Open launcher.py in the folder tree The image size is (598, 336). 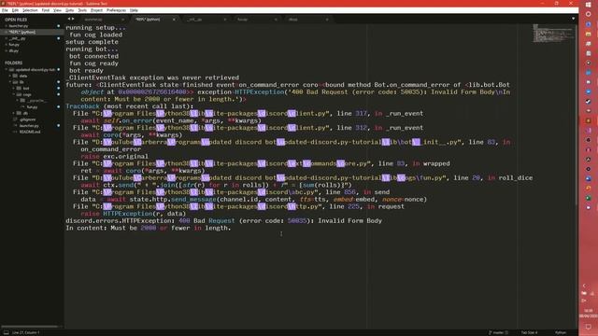click(29, 126)
